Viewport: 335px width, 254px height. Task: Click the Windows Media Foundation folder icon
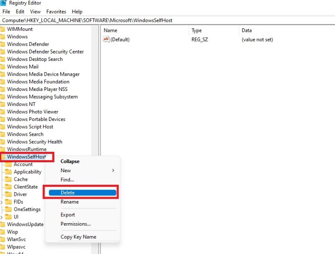tap(3, 82)
